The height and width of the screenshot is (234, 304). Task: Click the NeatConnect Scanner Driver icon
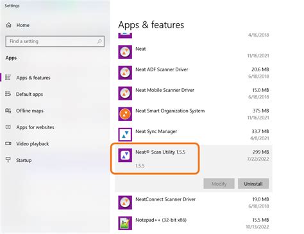click(x=125, y=203)
